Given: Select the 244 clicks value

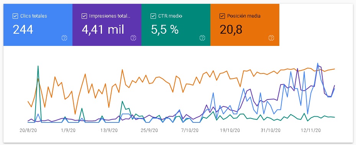Looking at the screenshot, I should [x=23, y=29].
